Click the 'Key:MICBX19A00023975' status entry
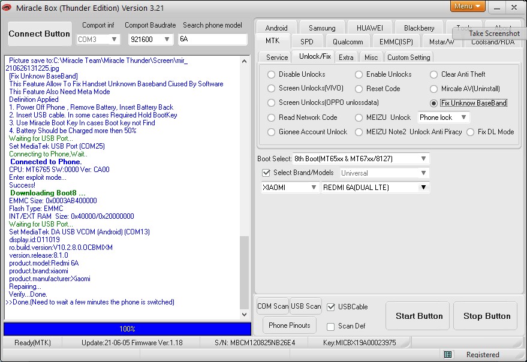527x362 pixels. 360,343
